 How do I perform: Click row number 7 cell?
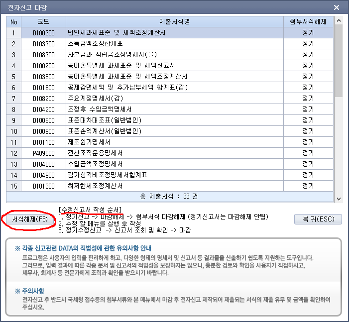tap(14, 99)
